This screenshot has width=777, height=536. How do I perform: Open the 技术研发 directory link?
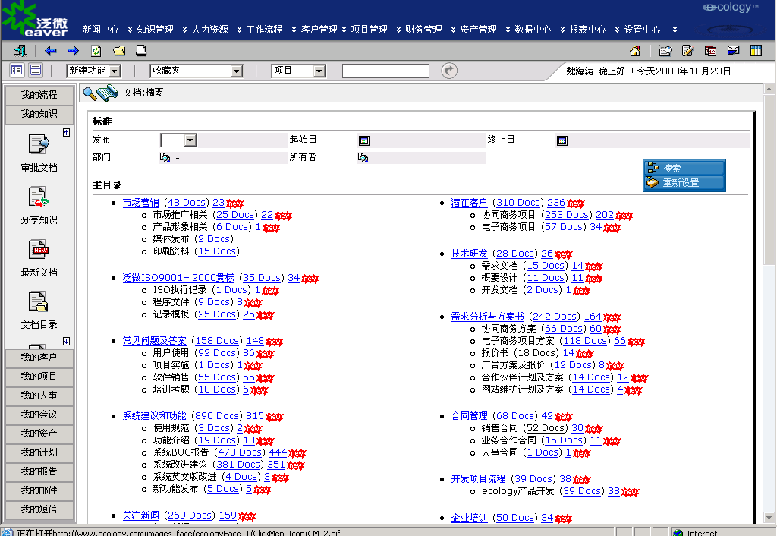(x=469, y=254)
